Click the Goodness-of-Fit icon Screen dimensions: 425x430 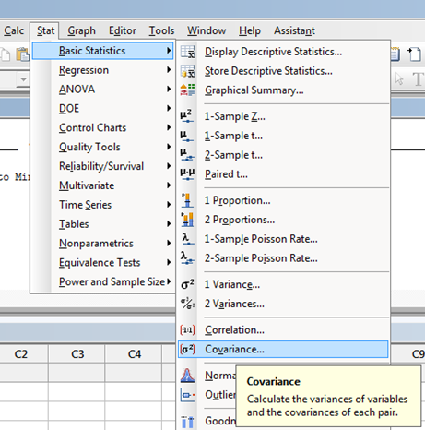187,422
